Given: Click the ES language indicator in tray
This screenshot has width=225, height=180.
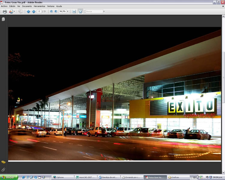Looking at the screenshot, I should 194,177.
